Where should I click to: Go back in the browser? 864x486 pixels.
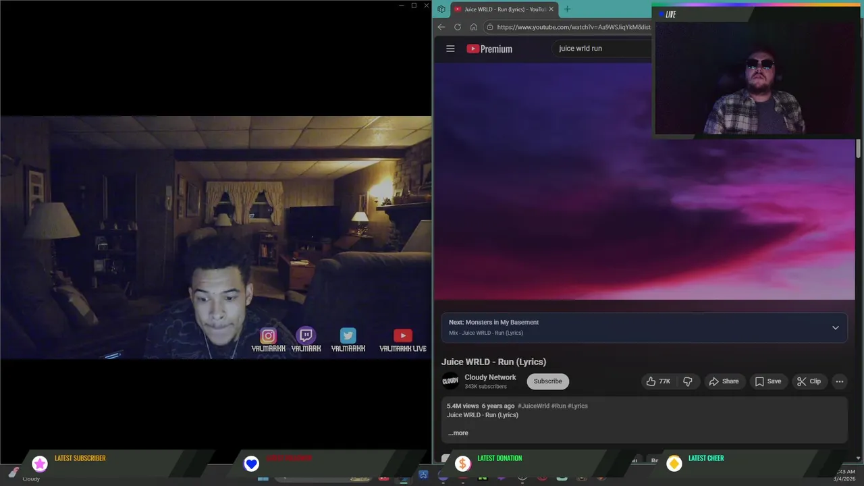pyautogui.click(x=441, y=27)
